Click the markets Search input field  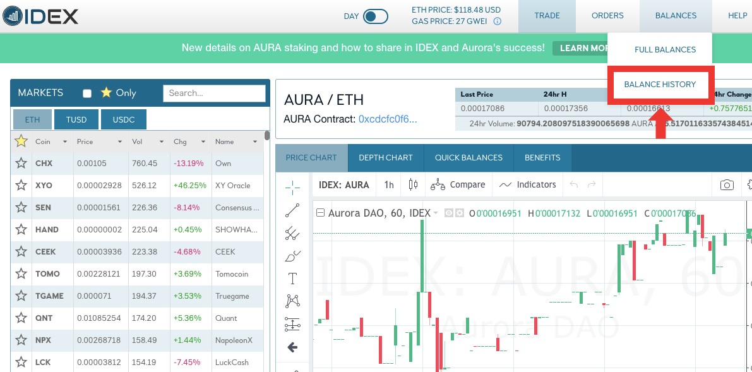214,93
